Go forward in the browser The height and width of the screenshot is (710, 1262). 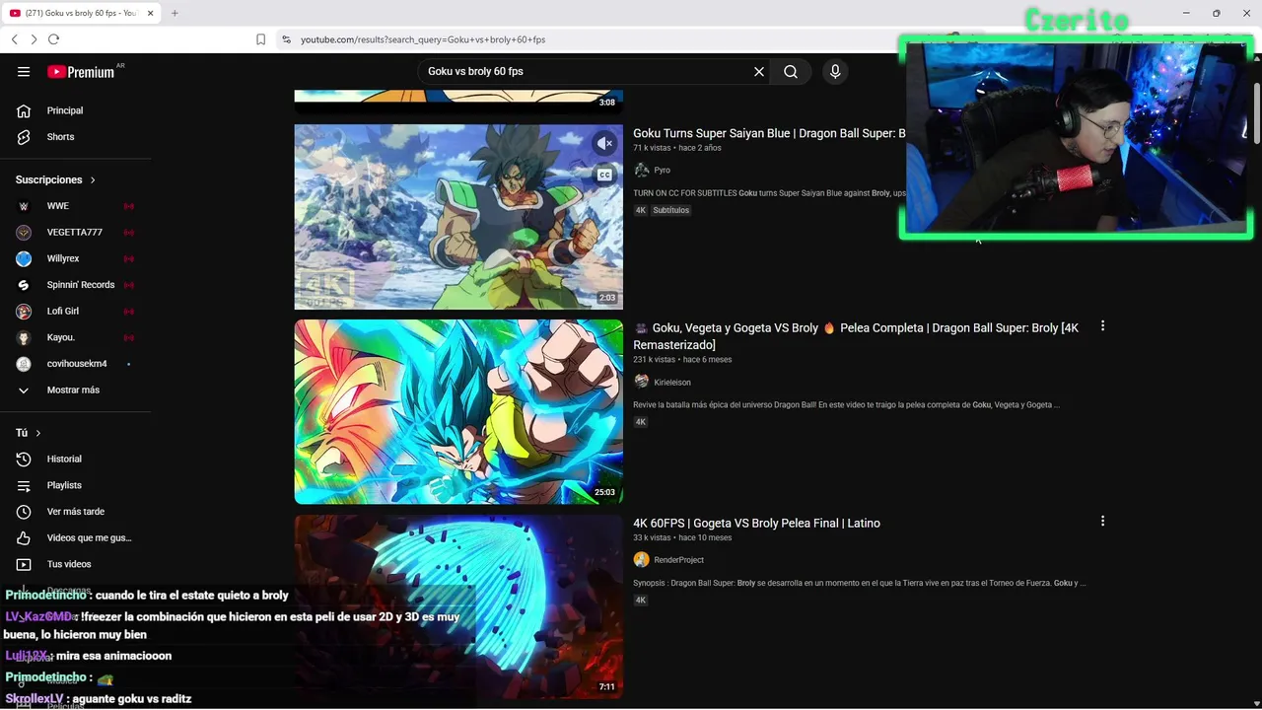click(x=34, y=39)
